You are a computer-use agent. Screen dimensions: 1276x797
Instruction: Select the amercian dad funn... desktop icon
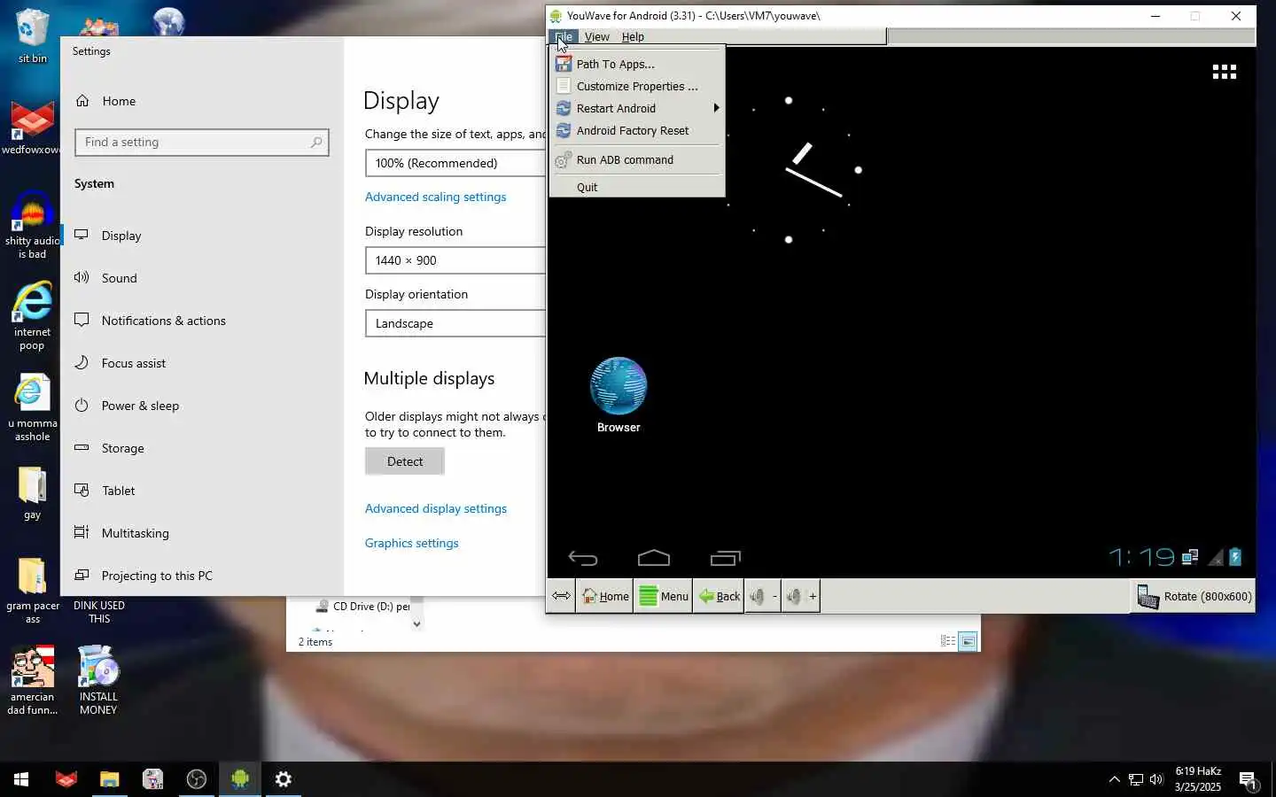(x=33, y=680)
